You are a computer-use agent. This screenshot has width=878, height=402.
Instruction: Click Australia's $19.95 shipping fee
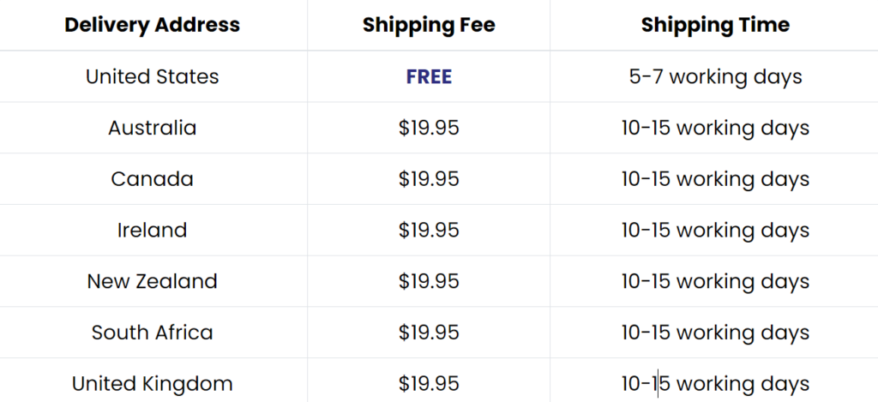(x=429, y=128)
